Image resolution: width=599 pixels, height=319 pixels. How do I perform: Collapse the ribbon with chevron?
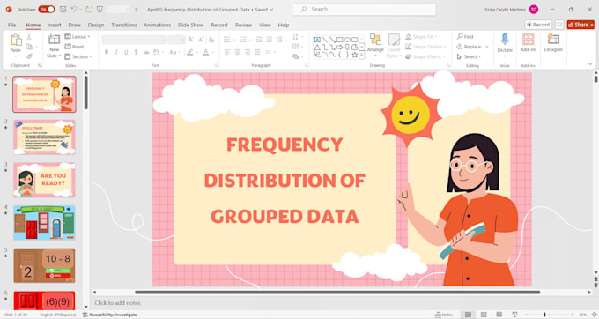(590, 64)
